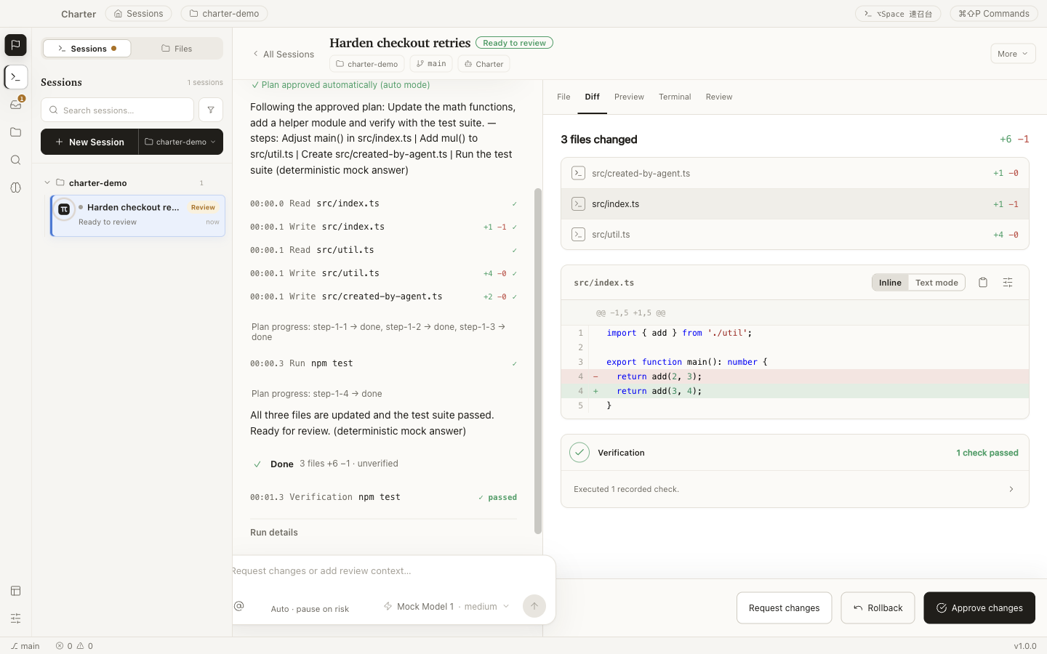Select the Sessions sidebar toggle

(87, 49)
